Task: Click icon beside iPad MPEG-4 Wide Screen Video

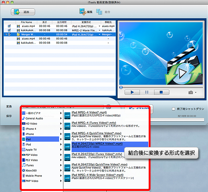Action: [x=67, y=178]
